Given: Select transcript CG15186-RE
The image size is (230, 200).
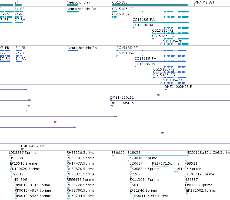Looking at the screenshot, I should pyautogui.click(x=123, y=9).
